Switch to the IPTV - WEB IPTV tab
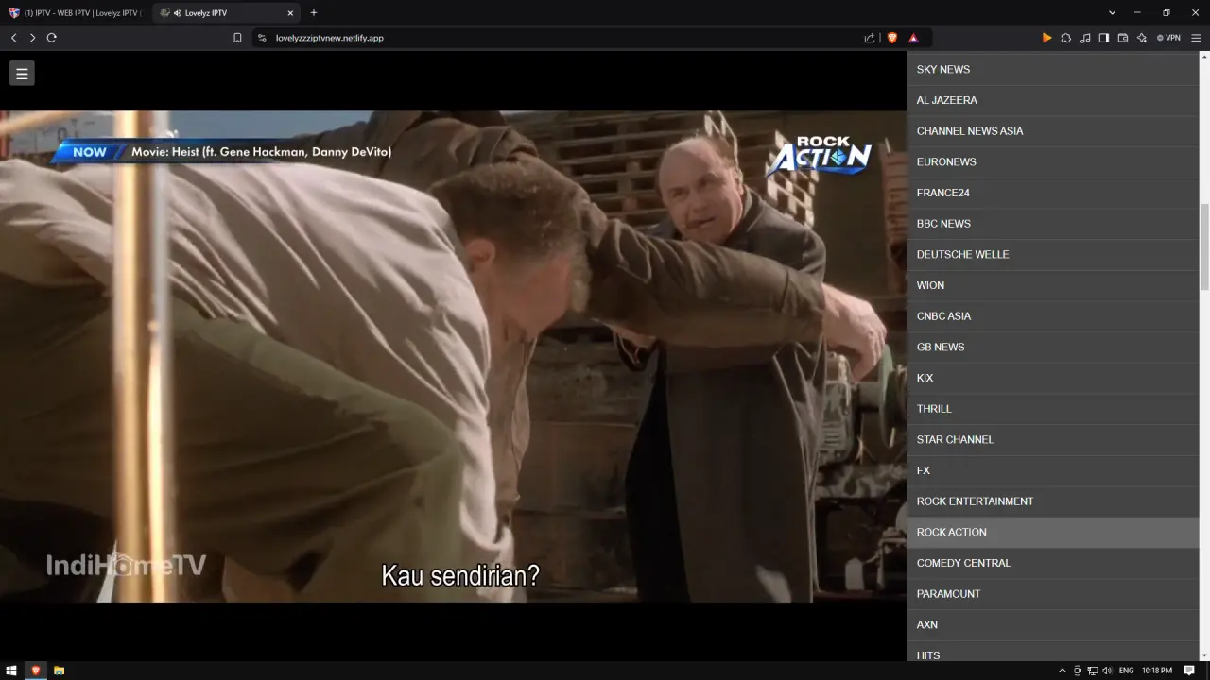 75,13
